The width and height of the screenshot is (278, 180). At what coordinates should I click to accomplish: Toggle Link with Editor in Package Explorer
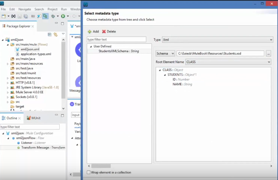(x=55, y=34)
